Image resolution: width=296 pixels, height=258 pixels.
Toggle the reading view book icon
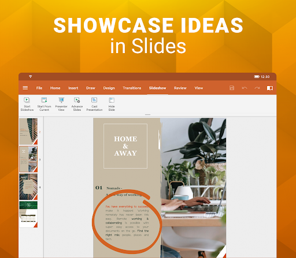point(270,88)
